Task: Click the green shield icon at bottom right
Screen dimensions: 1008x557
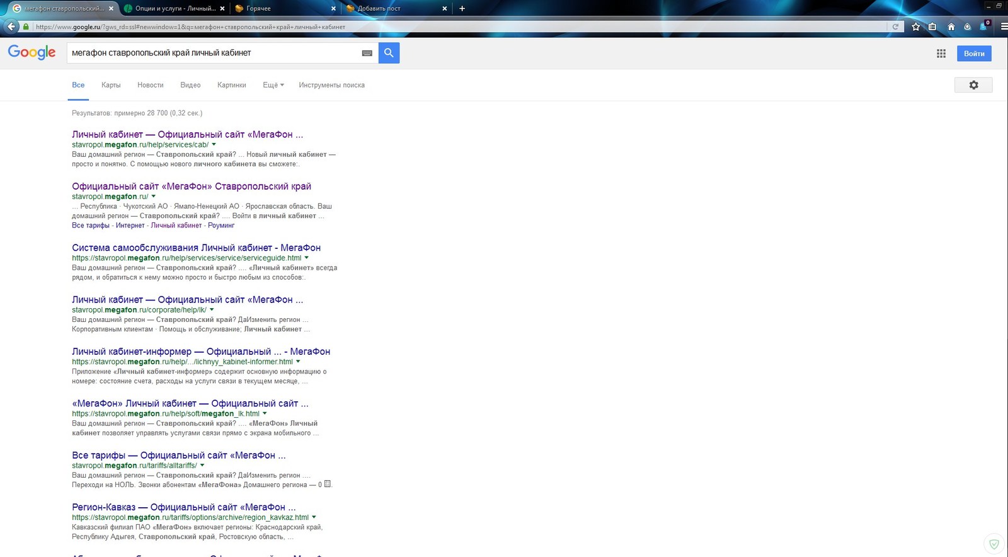Action: (x=994, y=544)
